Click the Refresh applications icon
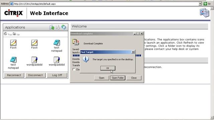214x120 pixels. 52,27
